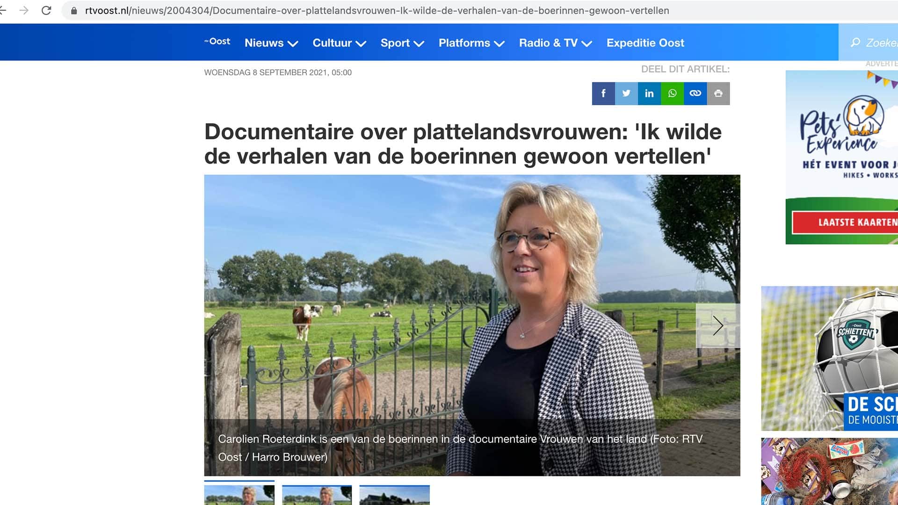Expand the Nieuws dropdown menu
The width and height of the screenshot is (898, 505).
271,43
